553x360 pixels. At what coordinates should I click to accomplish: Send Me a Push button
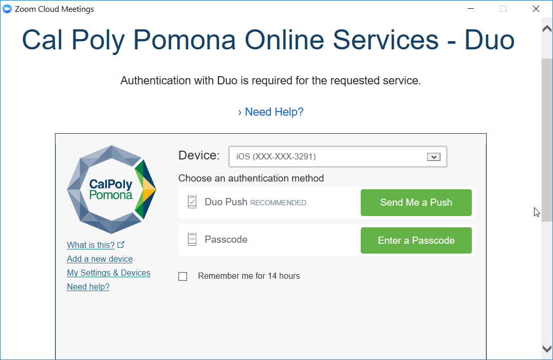pyautogui.click(x=416, y=203)
